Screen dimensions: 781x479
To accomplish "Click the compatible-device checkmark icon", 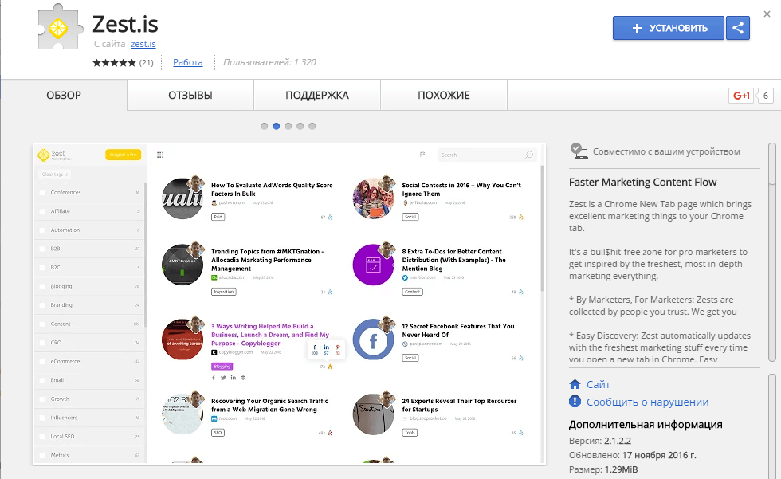I will coord(579,151).
